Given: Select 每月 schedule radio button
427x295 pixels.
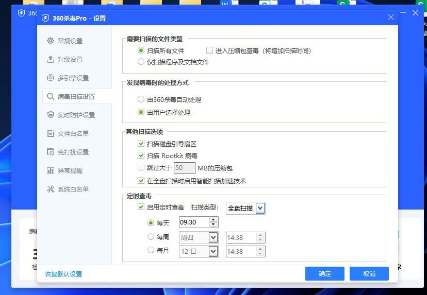Looking at the screenshot, I should [x=151, y=250].
